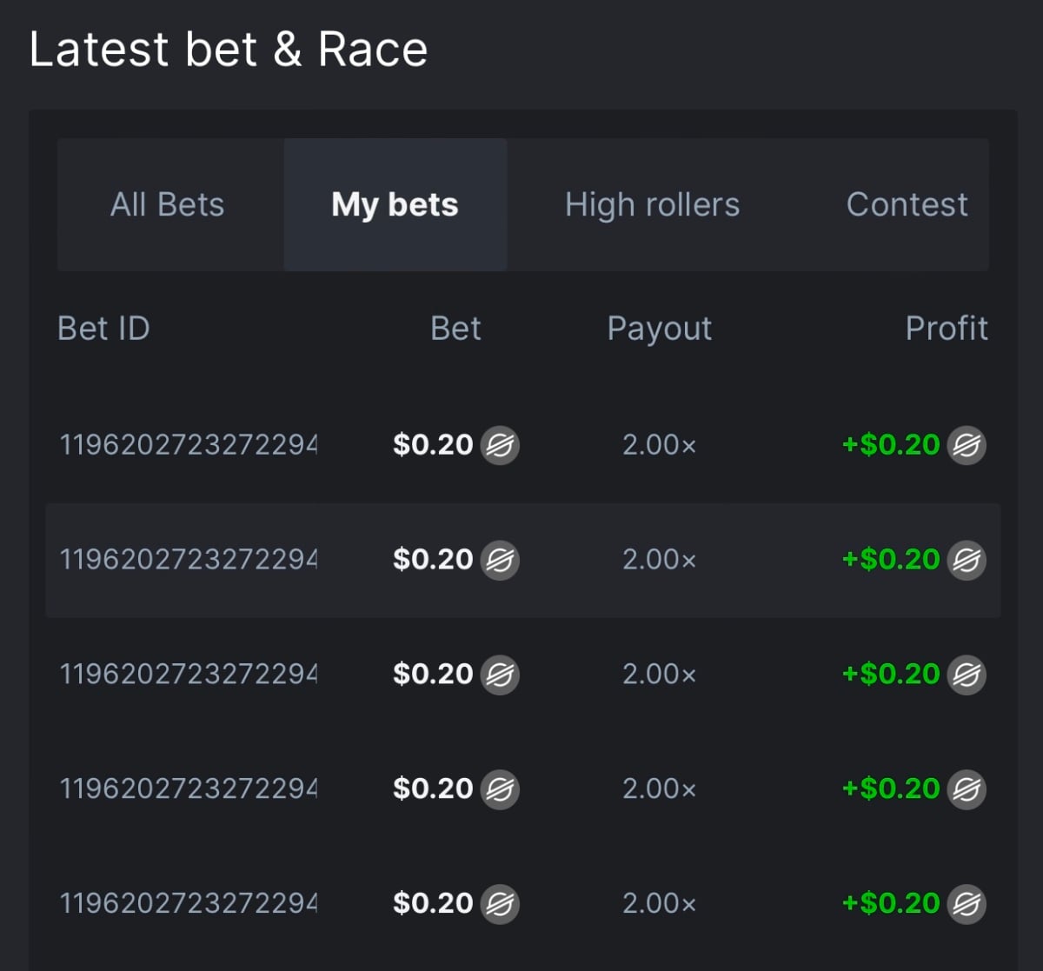This screenshot has width=1043, height=971.
Task: Click coin icon beside fifth row's bet amount
Action: [500, 904]
